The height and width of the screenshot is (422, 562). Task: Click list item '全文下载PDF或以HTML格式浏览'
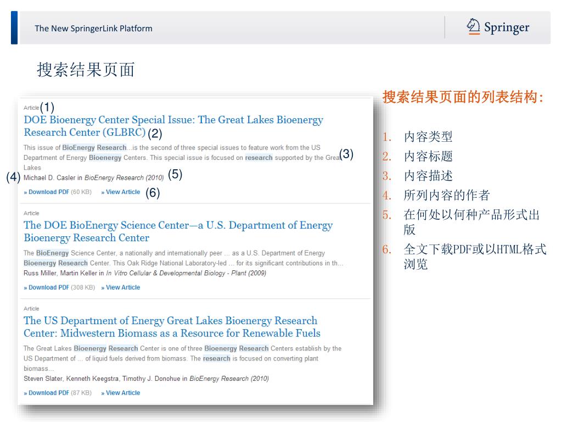point(475,257)
